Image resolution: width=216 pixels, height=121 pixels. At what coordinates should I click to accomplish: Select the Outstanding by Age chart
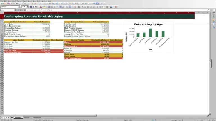(x=148, y=37)
